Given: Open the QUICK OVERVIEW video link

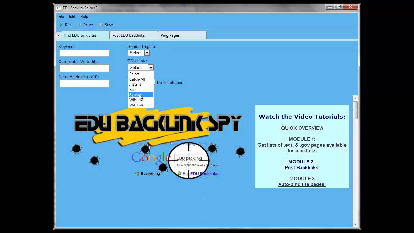Looking at the screenshot, I should [302, 128].
